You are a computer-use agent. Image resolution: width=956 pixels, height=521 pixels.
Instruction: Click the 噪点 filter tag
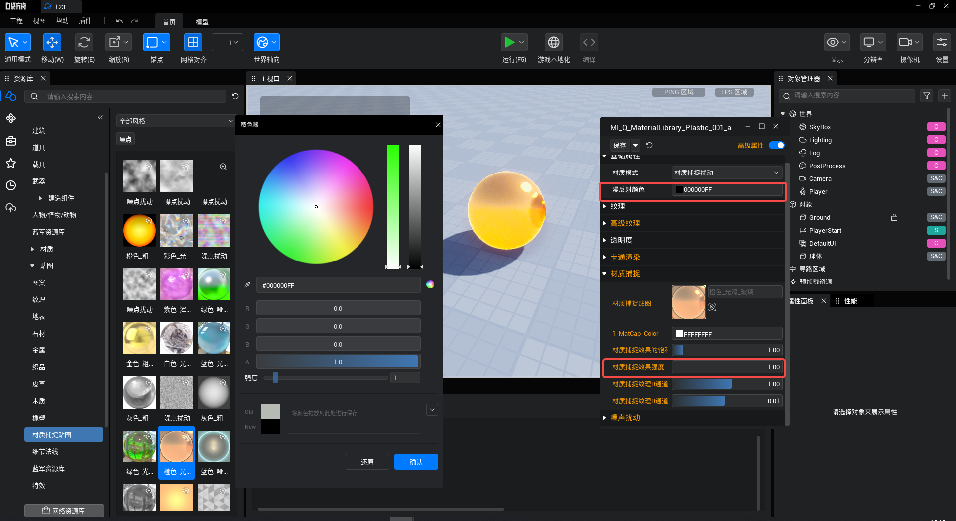click(125, 139)
